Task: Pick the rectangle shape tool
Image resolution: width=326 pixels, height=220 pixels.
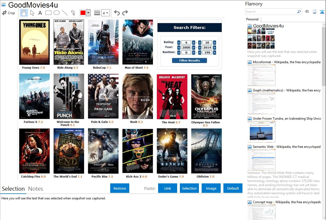Action: pos(48,13)
